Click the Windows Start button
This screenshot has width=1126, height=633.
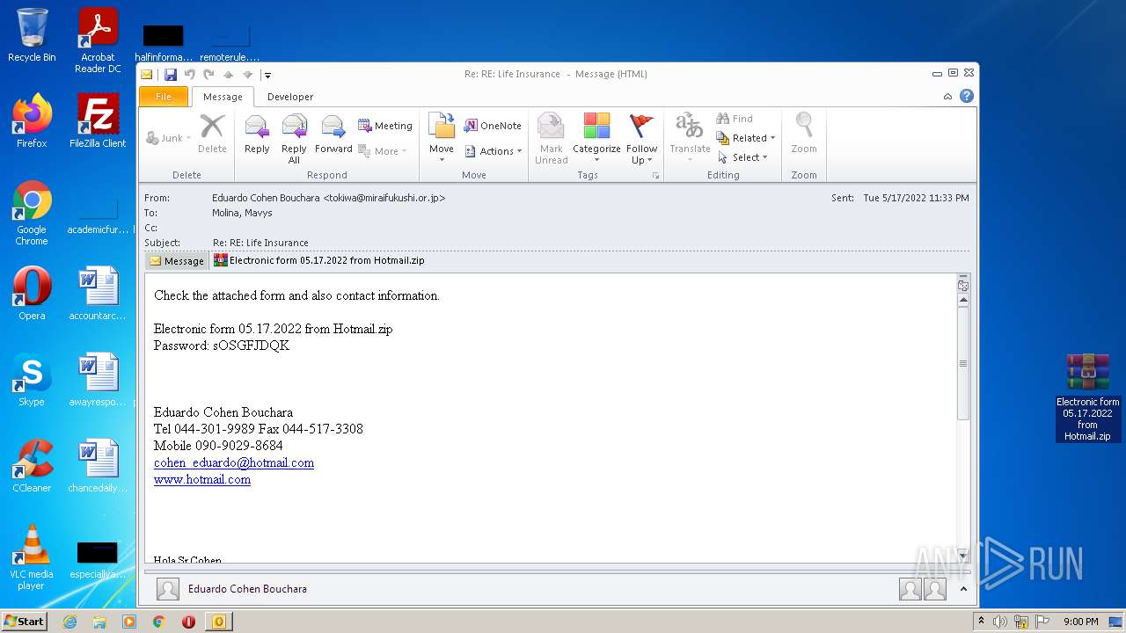click(x=25, y=622)
